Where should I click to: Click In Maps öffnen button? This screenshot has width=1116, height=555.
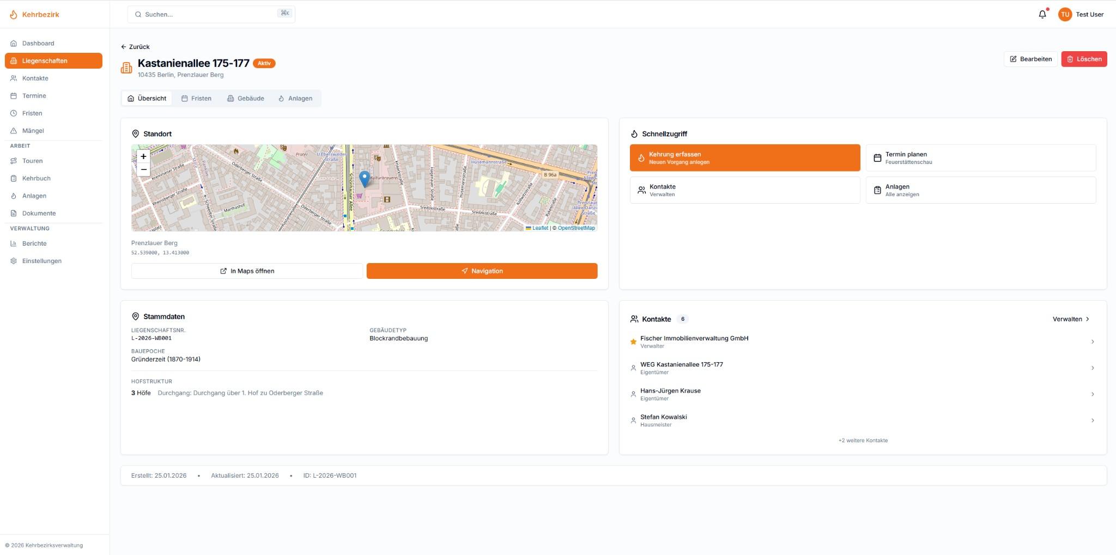pyautogui.click(x=247, y=271)
